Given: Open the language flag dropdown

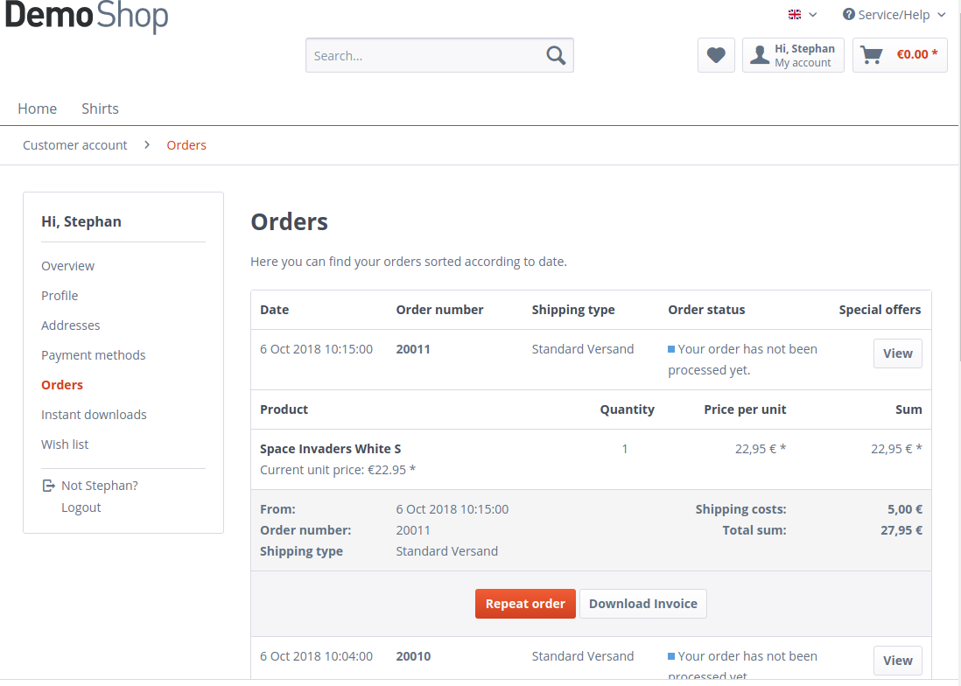Looking at the screenshot, I should coord(802,15).
